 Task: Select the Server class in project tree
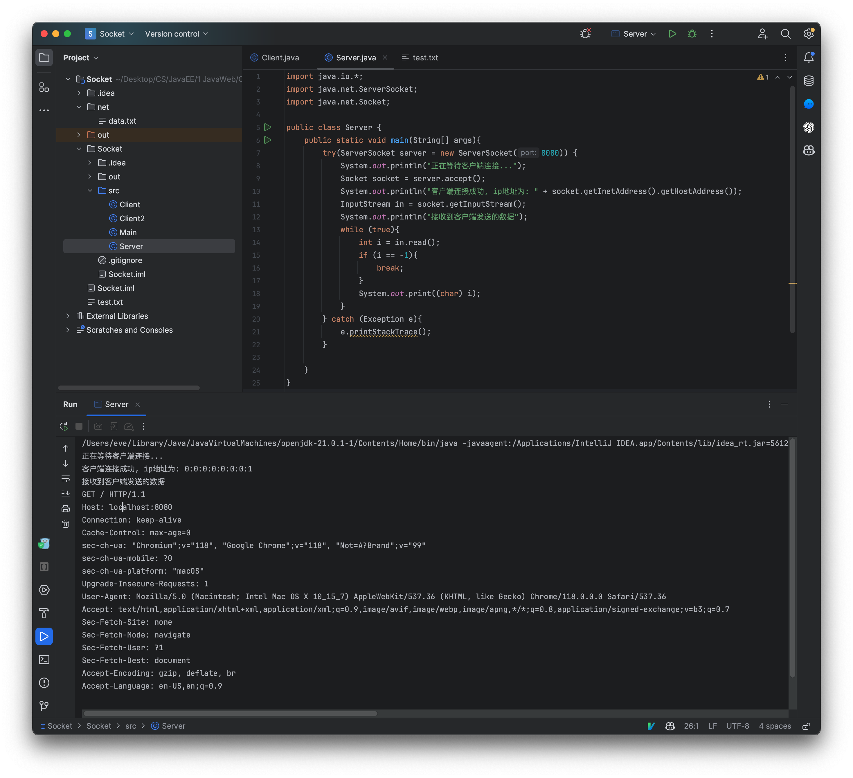[132, 246]
